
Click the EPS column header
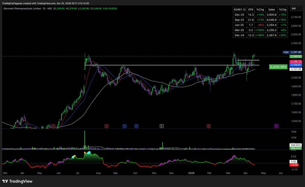pyautogui.click(x=251, y=9)
